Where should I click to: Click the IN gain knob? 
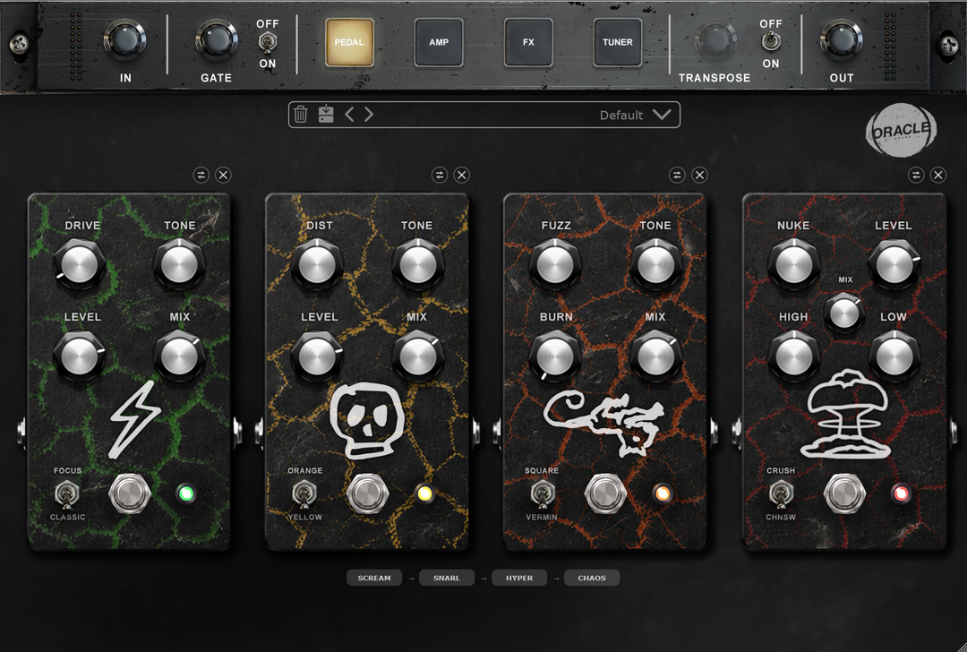point(124,40)
